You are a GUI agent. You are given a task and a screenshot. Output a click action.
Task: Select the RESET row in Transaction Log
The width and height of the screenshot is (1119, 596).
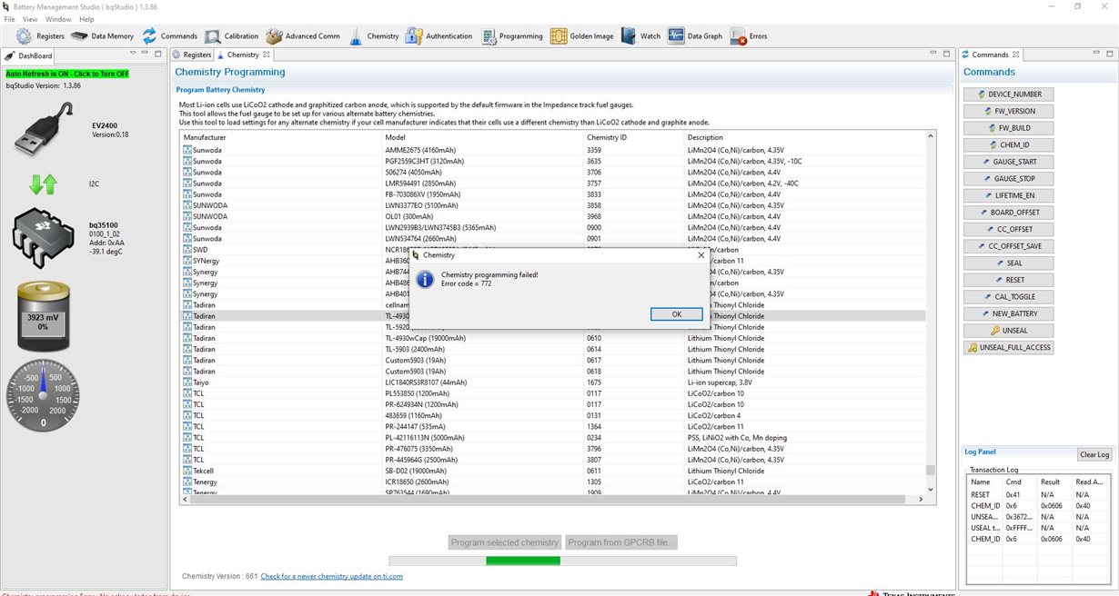[x=1038, y=494]
